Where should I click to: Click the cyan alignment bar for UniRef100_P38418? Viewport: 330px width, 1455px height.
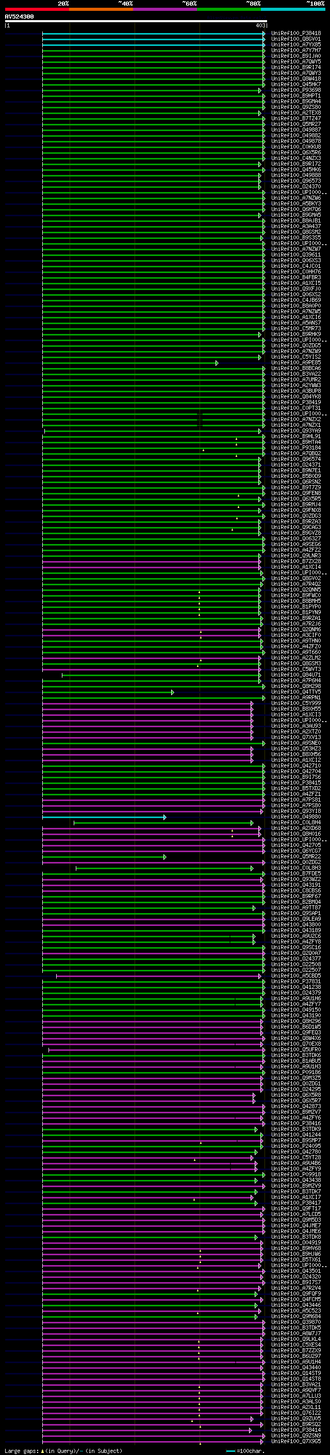154,34
